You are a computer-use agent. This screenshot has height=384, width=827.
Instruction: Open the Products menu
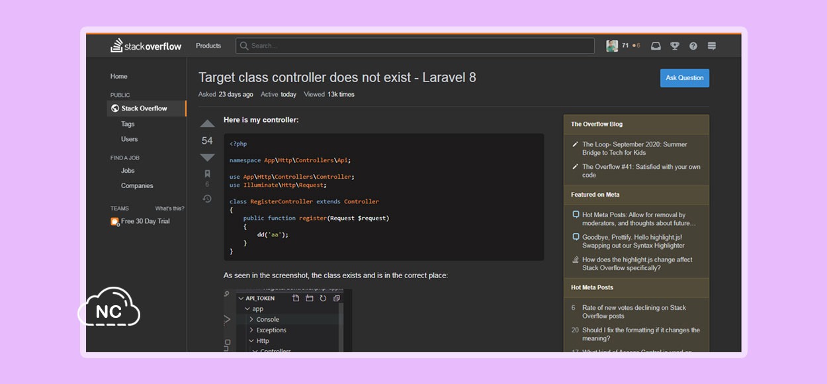coord(208,46)
